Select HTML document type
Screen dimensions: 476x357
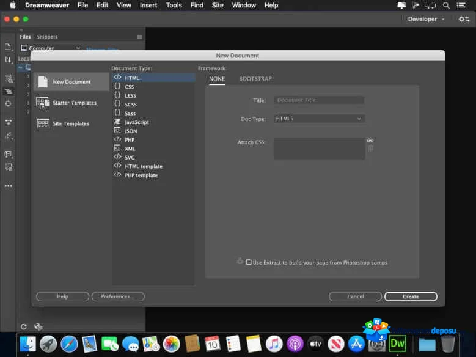tap(153, 78)
